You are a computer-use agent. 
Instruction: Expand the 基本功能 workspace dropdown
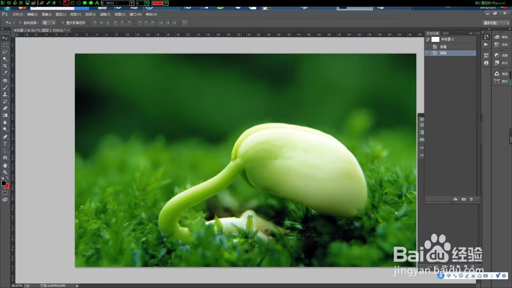[496, 23]
